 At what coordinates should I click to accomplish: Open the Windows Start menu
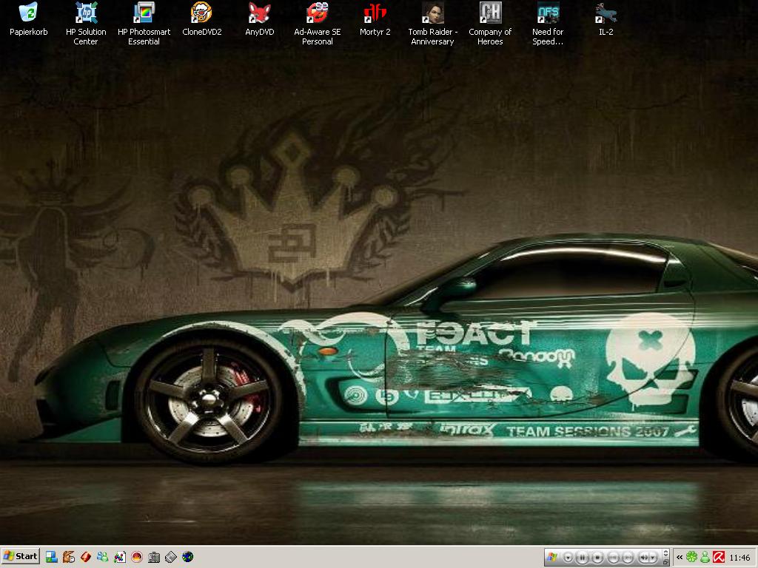[x=20, y=556]
